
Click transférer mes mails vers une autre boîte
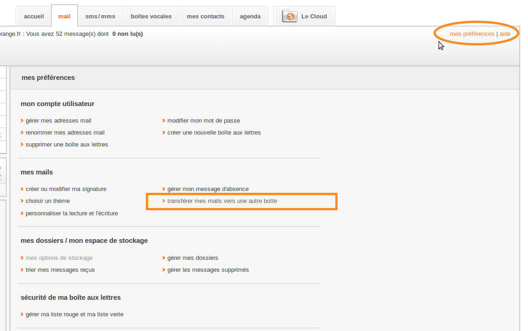point(222,201)
